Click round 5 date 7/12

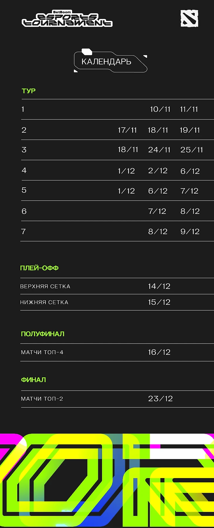point(189,191)
